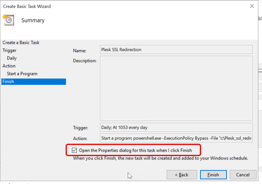Cancel the Create Basic Task wizard

click(x=243, y=175)
